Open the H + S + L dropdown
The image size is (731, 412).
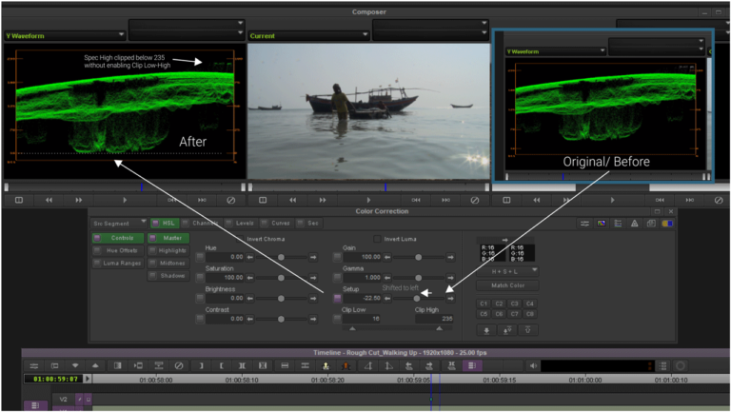click(507, 271)
